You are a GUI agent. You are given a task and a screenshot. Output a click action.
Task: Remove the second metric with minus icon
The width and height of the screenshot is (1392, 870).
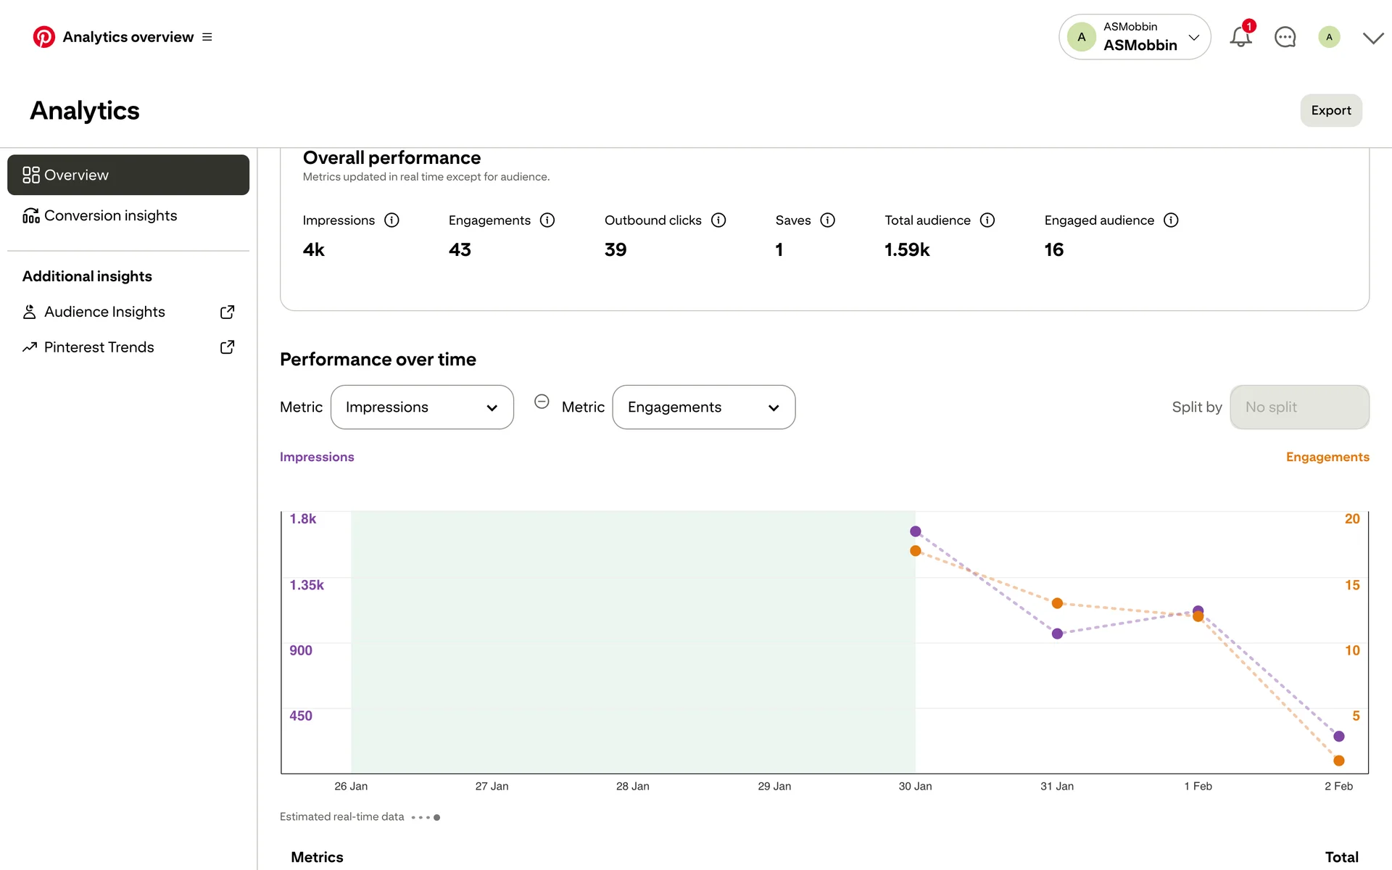click(542, 402)
